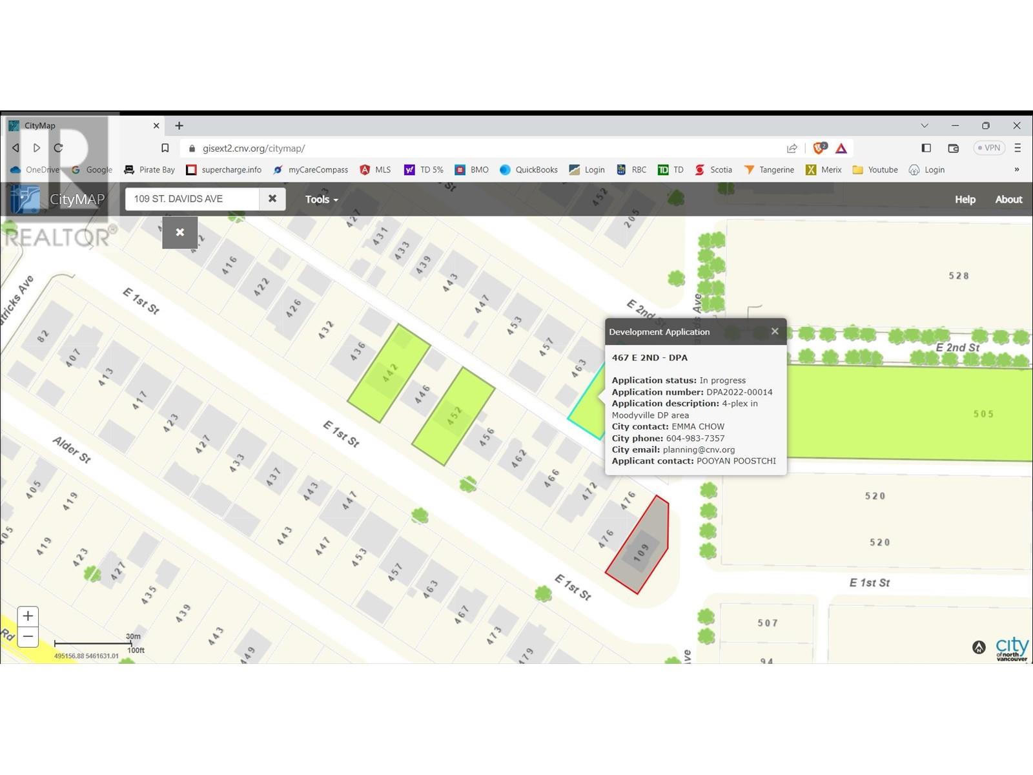Reload the CityMap page
Screen dimensions: 1033x775
pyautogui.click(x=58, y=148)
